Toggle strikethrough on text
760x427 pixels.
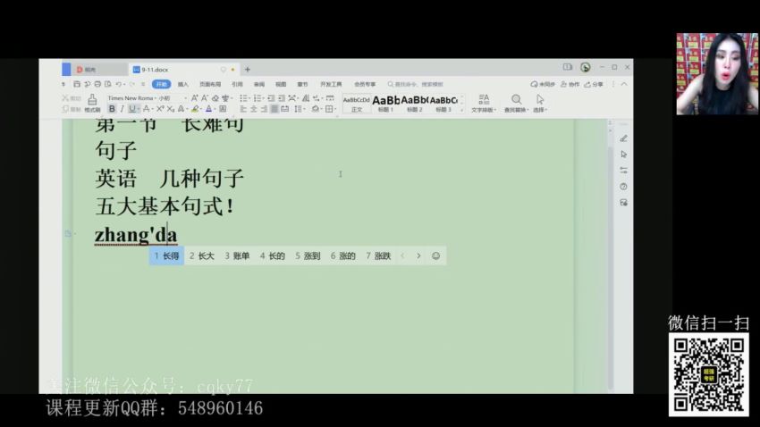coord(147,109)
